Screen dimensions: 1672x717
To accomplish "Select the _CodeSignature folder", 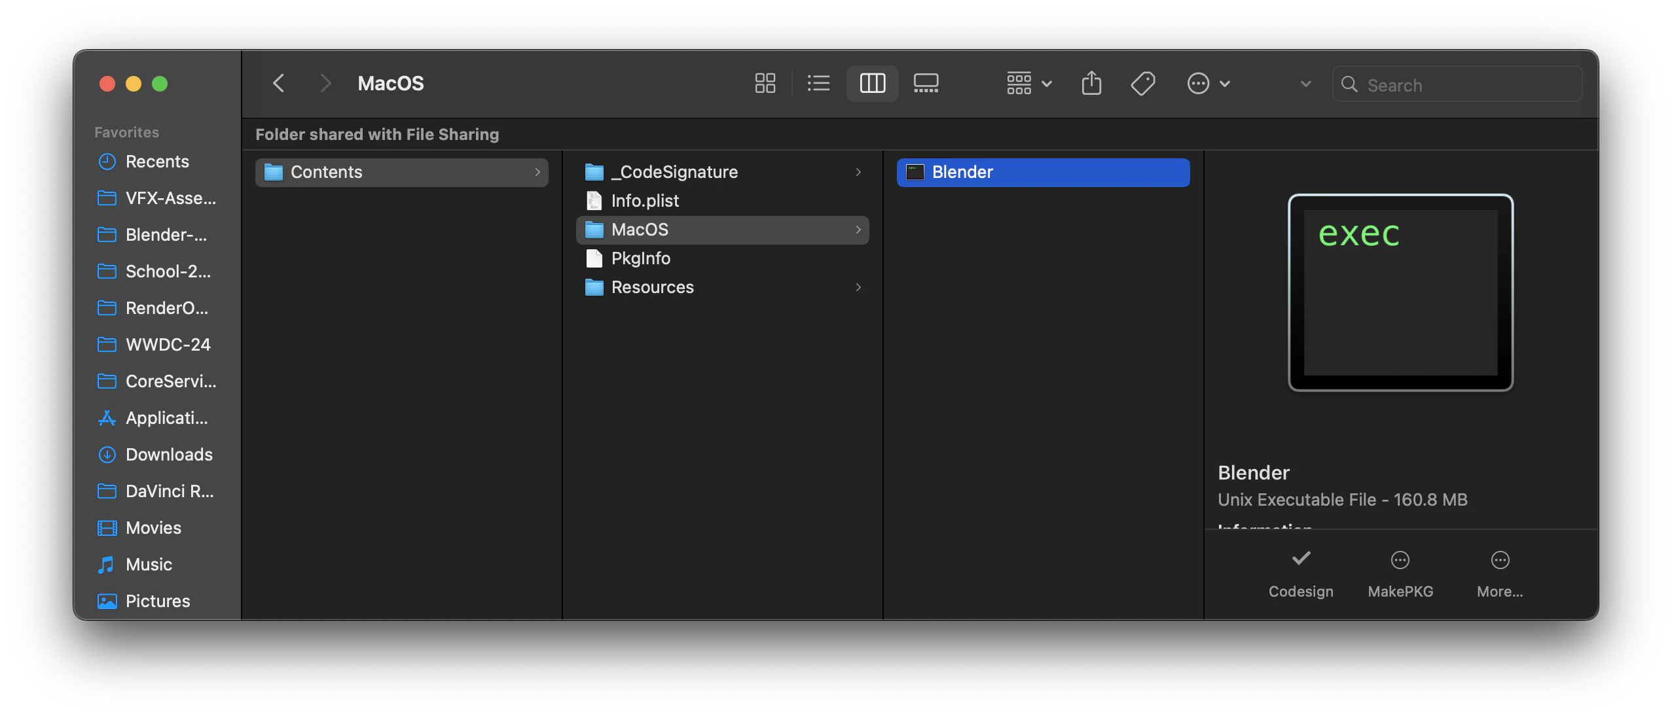I will [x=723, y=172].
